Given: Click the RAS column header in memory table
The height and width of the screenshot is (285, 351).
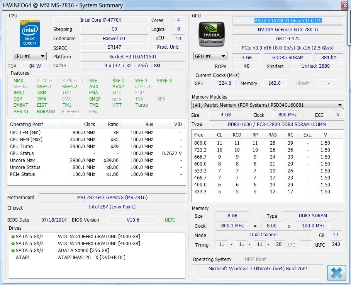Looking at the screenshot, I should [273, 135].
